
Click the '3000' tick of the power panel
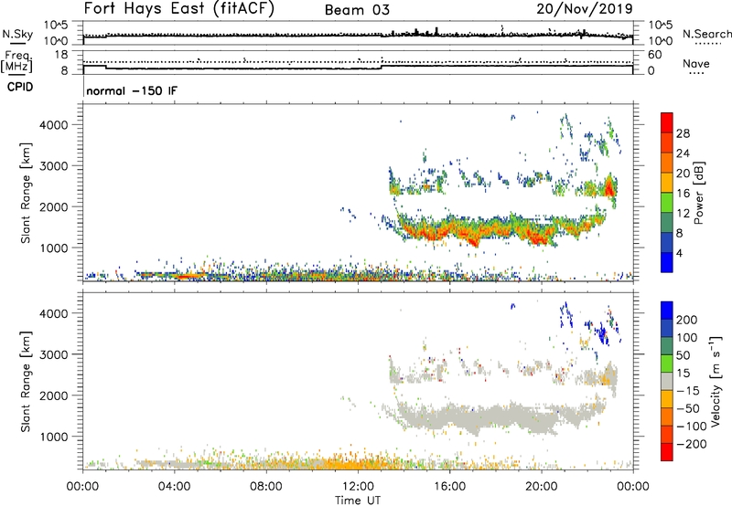(x=53, y=166)
